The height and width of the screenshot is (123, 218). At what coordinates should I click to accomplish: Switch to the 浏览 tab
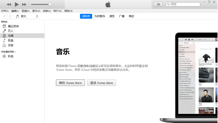(112, 16)
